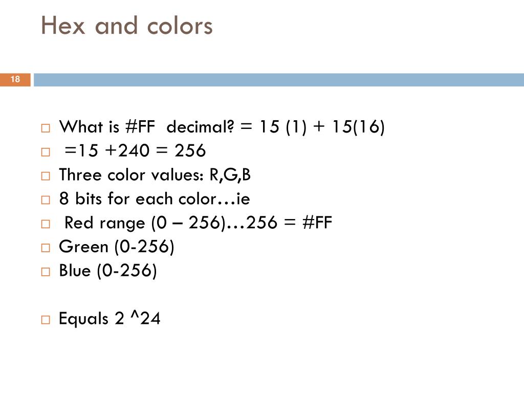Click the text '=15 +240 = 256'
The height and width of the screenshot is (393, 524).
pyautogui.click(x=135, y=151)
